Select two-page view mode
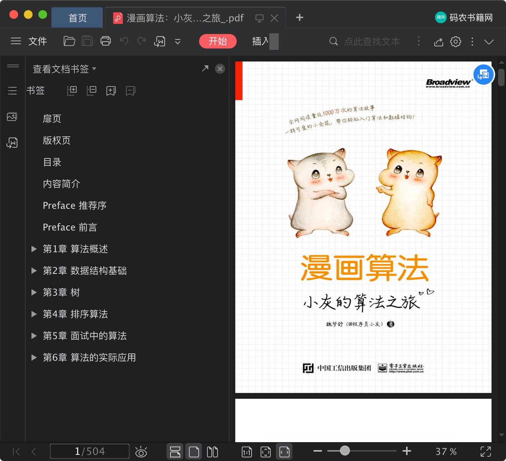 pyautogui.click(x=212, y=452)
